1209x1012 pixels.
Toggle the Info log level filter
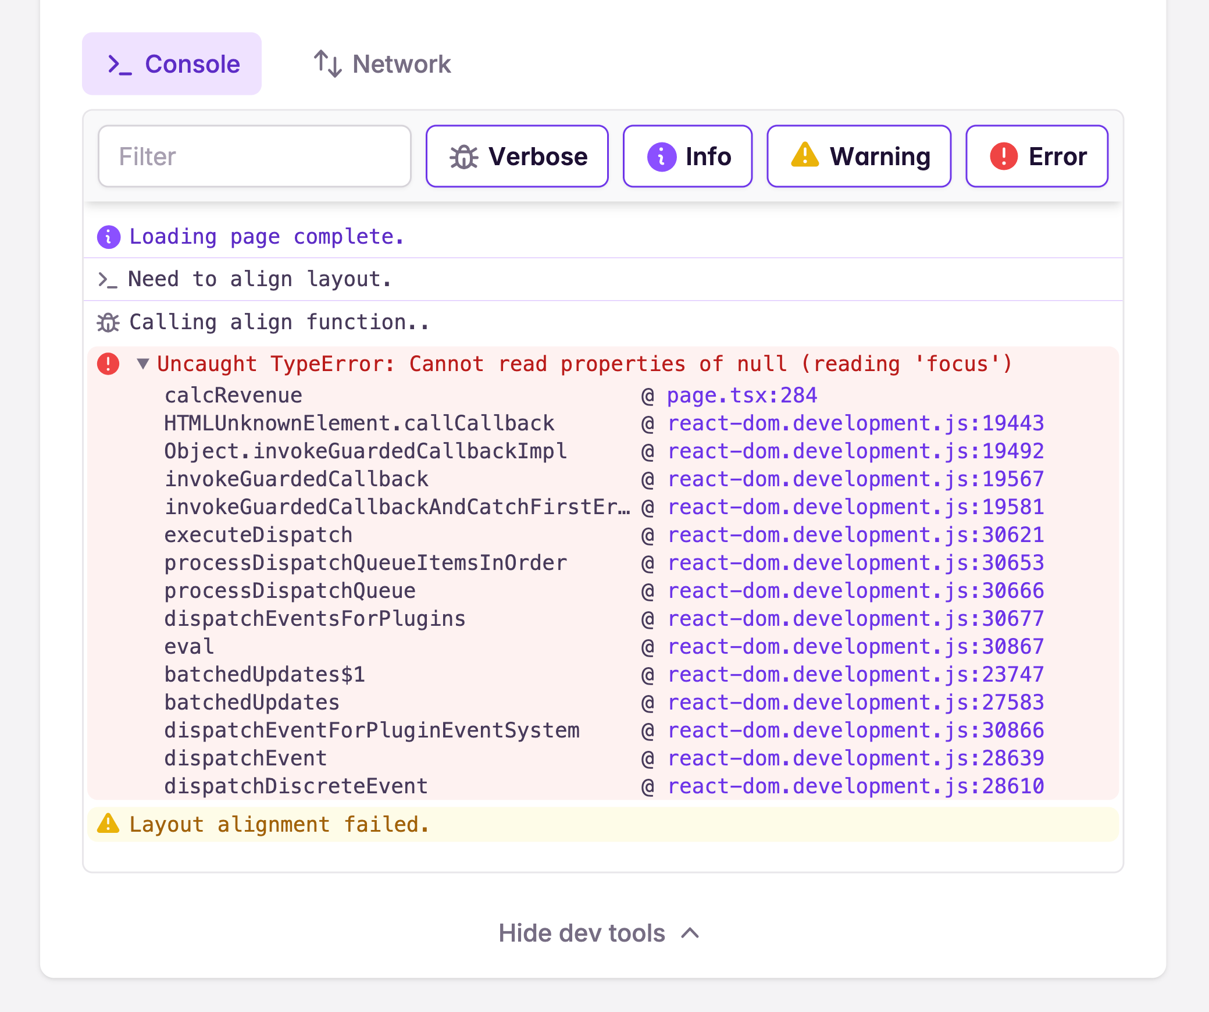click(687, 156)
